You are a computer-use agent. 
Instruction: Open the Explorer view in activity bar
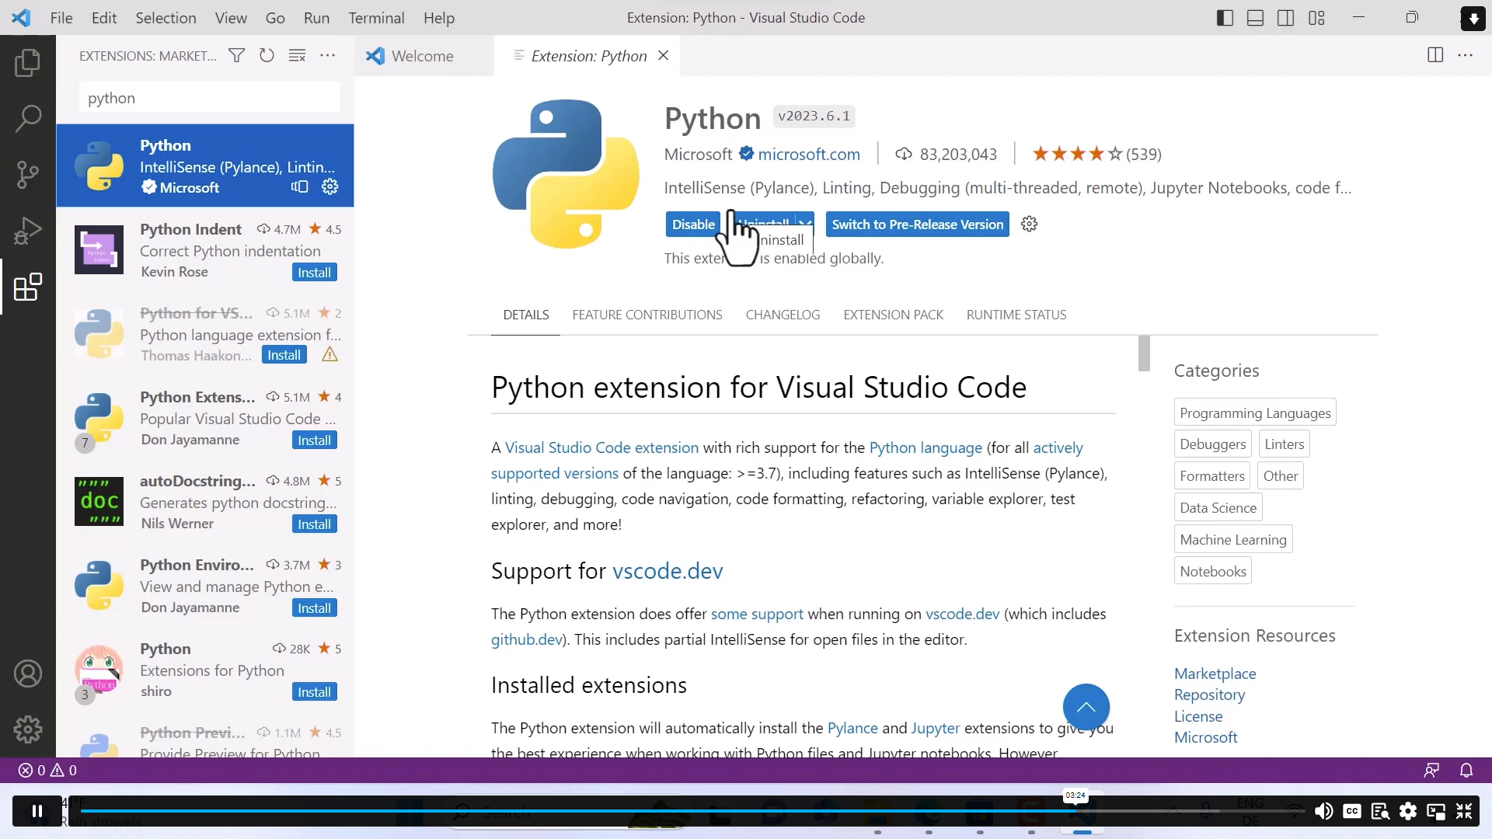(28, 63)
